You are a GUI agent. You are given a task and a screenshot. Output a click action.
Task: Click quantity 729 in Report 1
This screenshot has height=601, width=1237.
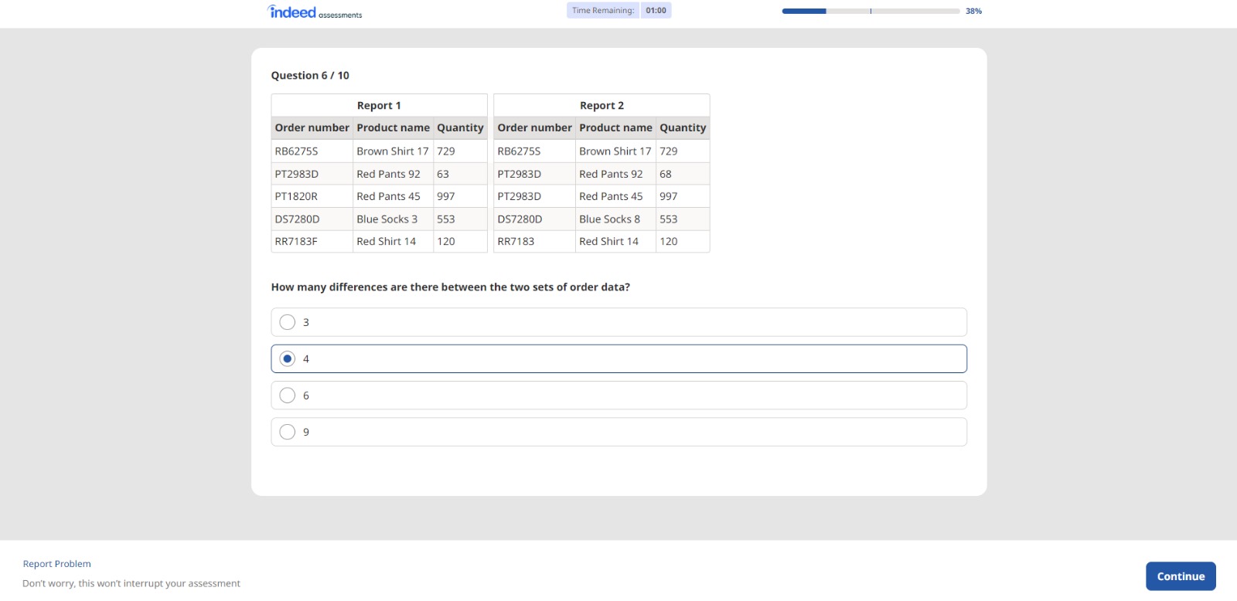pyautogui.click(x=446, y=151)
